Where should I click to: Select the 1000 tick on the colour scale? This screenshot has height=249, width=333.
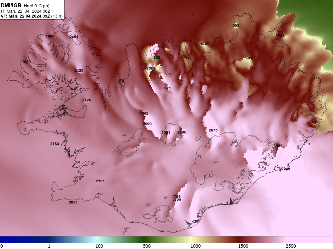(195, 246)
